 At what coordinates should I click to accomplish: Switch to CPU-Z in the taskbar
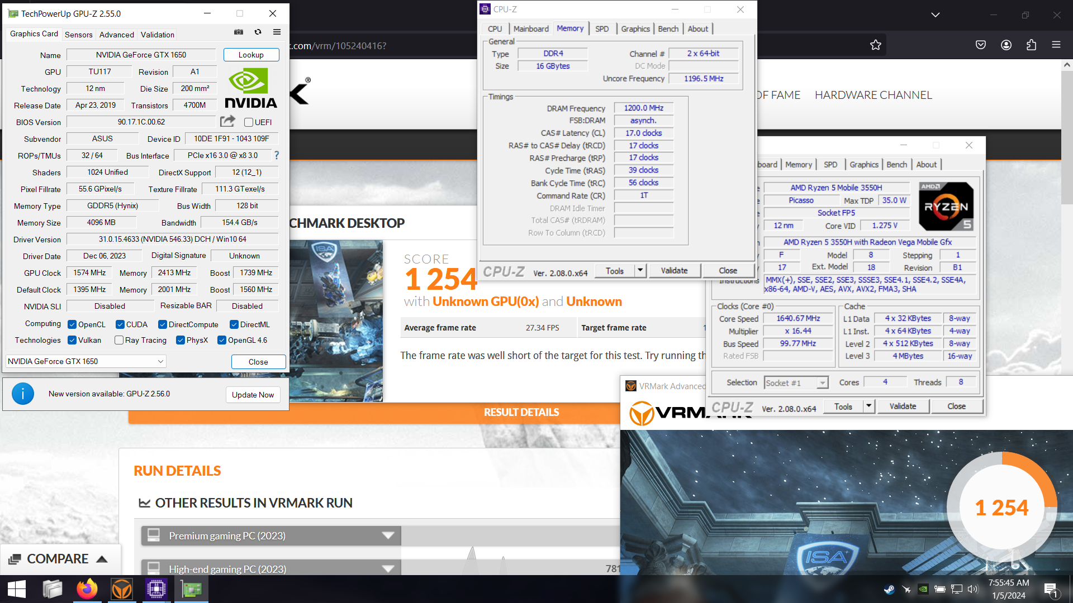[x=156, y=589]
